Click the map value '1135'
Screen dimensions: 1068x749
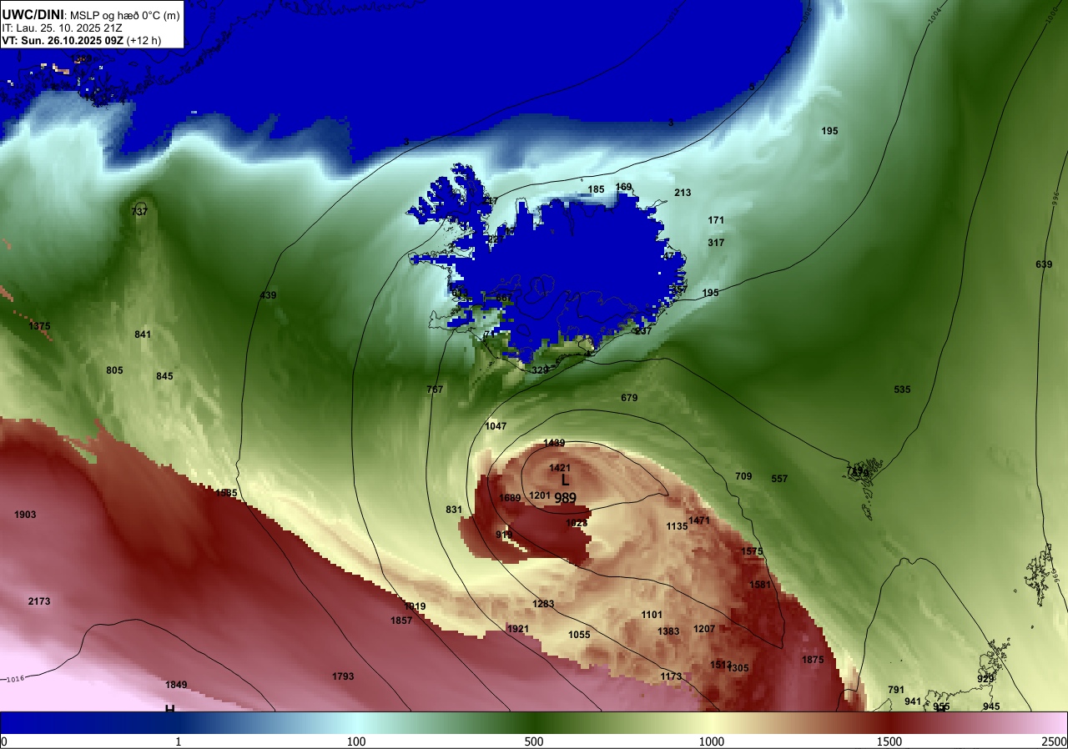click(677, 526)
